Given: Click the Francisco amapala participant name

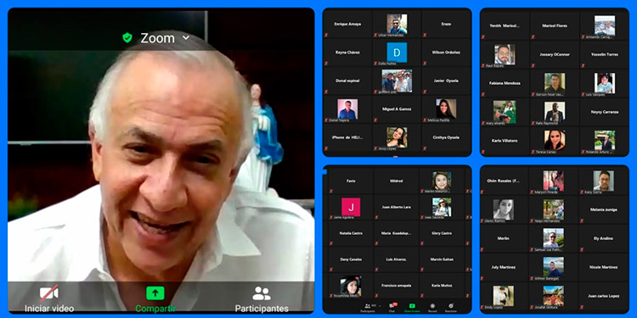Looking at the screenshot, I should click(396, 286).
